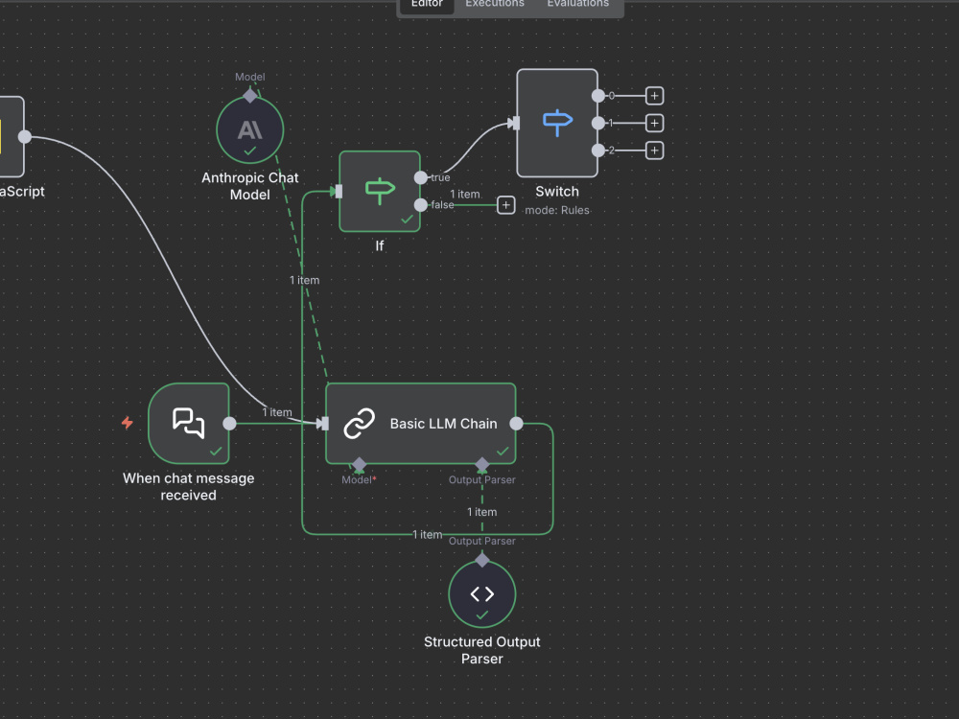Click the "mode: Rules" subtitle under Switch
959x719 pixels.
pyautogui.click(x=557, y=210)
